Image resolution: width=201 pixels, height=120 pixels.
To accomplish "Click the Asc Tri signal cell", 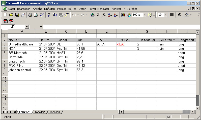I will point(66,48).
